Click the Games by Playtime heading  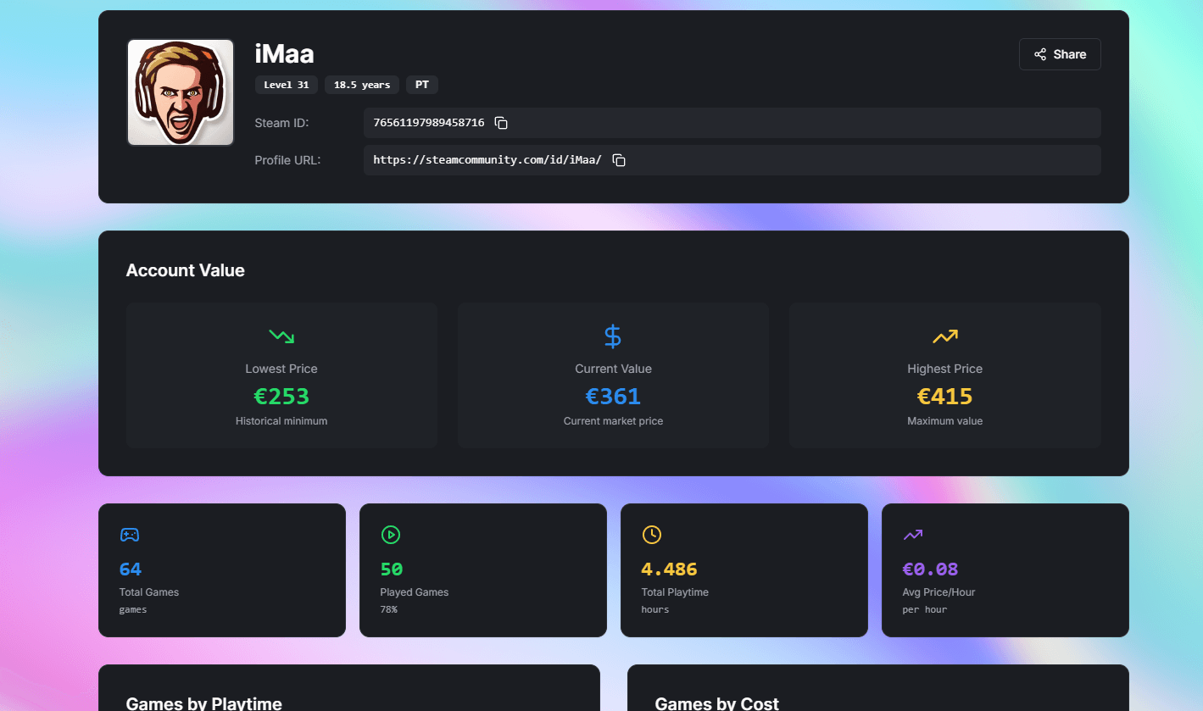203,703
